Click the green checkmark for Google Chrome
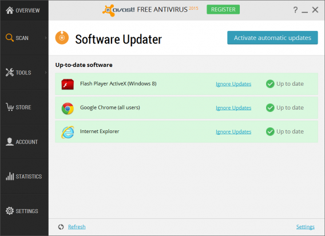This screenshot has height=236, width=325. point(270,107)
